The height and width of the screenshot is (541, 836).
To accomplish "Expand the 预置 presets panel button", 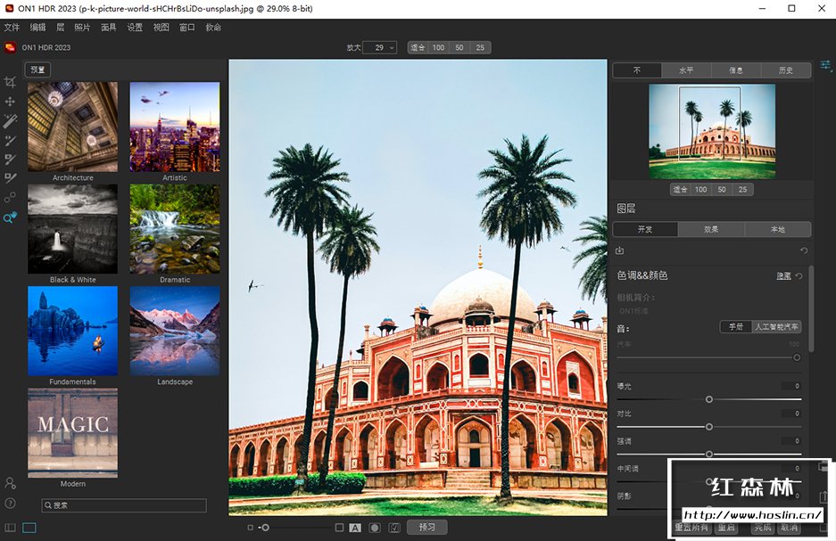I will (37, 70).
